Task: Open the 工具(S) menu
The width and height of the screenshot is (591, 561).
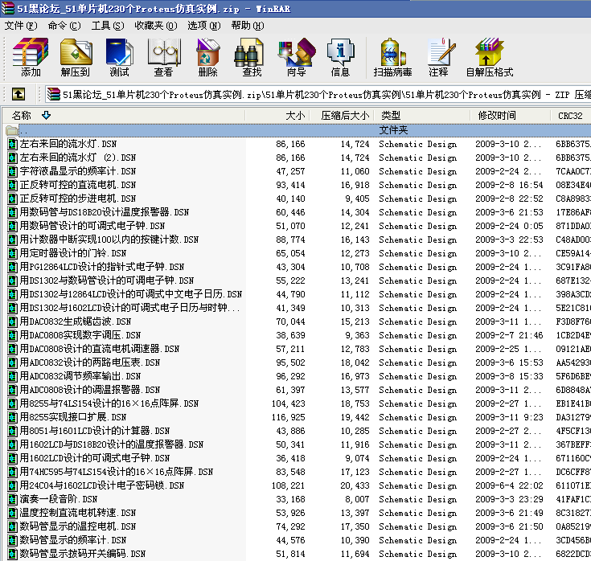Action: pos(108,26)
